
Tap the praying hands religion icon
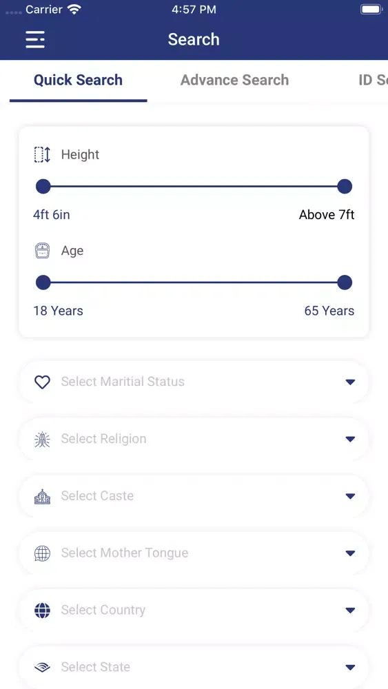[42, 439]
